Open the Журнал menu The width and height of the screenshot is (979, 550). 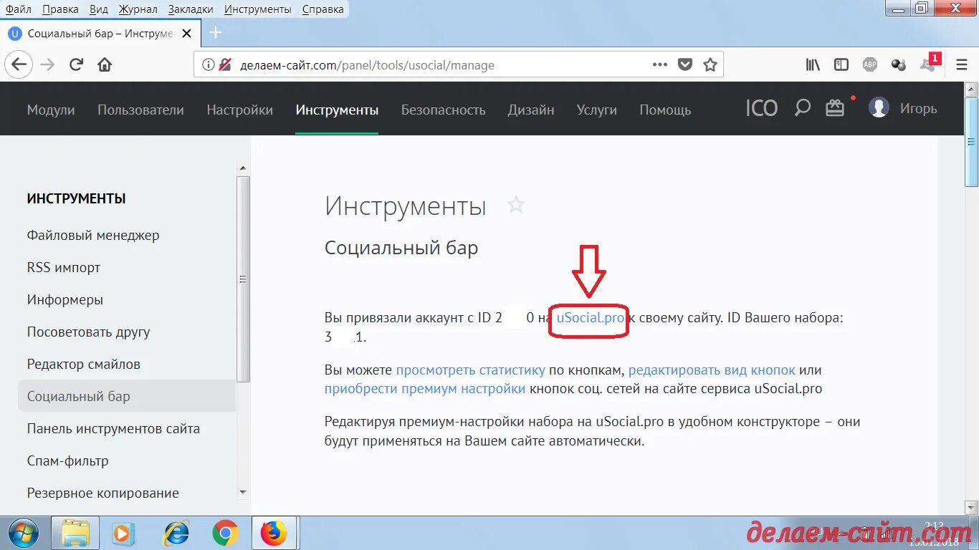138,9
